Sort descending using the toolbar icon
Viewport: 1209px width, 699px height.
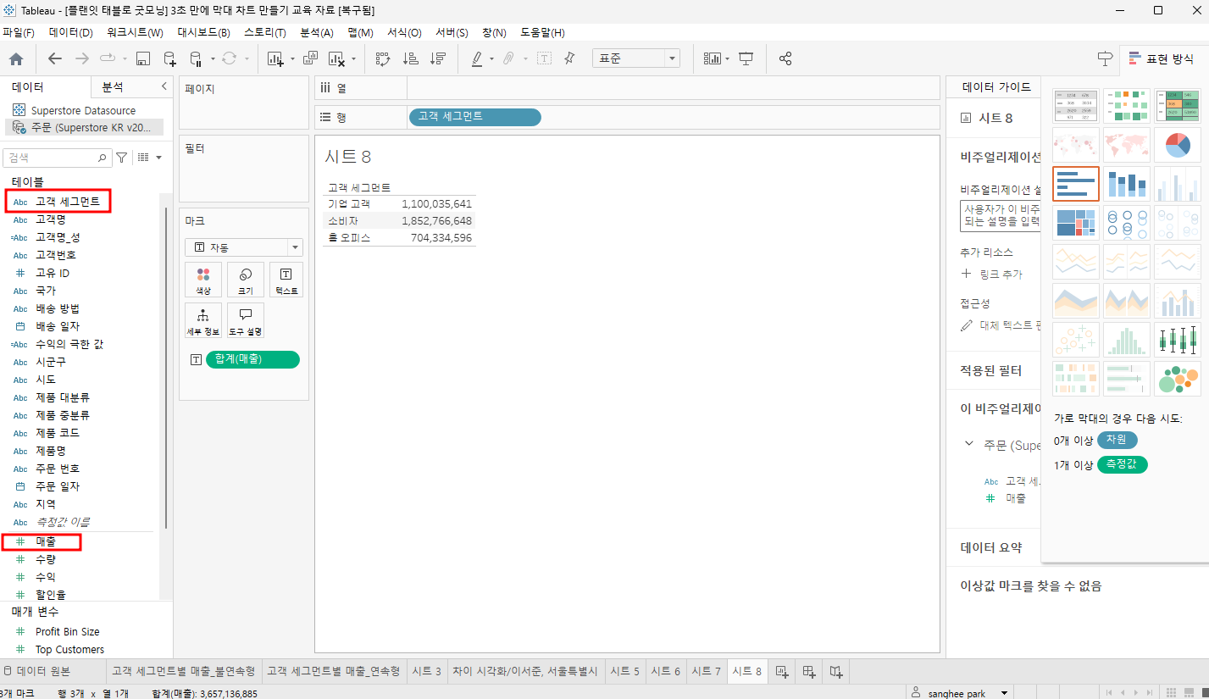tap(438, 58)
